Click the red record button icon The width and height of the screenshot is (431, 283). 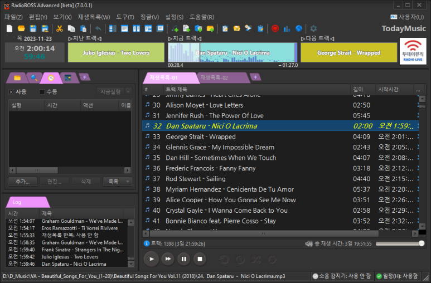tap(275, 28)
